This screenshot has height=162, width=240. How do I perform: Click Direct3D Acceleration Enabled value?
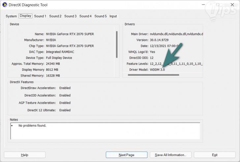(x=65, y=95)
